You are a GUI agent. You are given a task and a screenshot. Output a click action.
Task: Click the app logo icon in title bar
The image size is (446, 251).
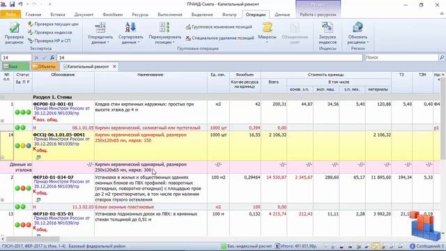[x=3, y=4]
